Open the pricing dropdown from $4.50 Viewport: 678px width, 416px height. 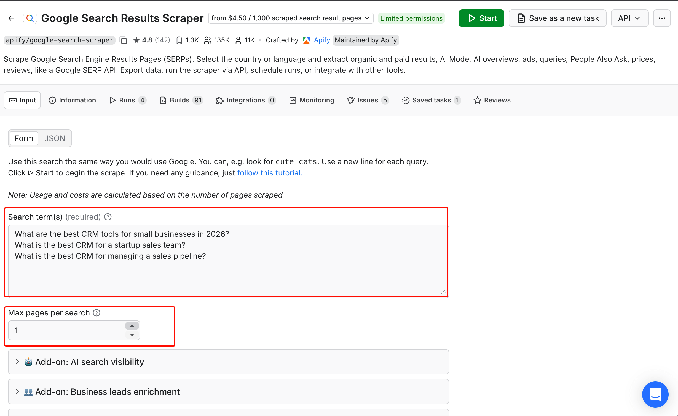click(291, 18)
